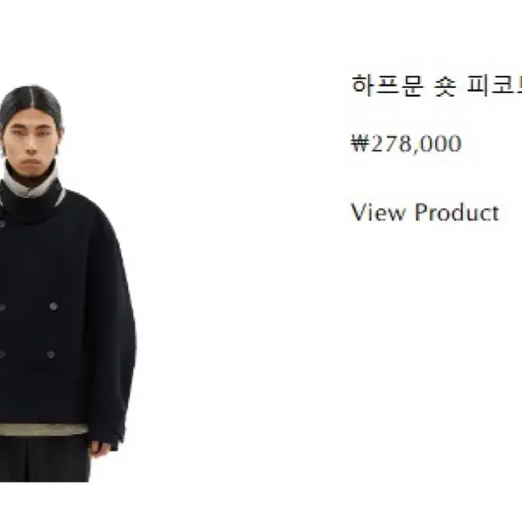Click the model's hand below the sleeve
522x522 pixels.
pyautogui.click(x=100, y=448)
